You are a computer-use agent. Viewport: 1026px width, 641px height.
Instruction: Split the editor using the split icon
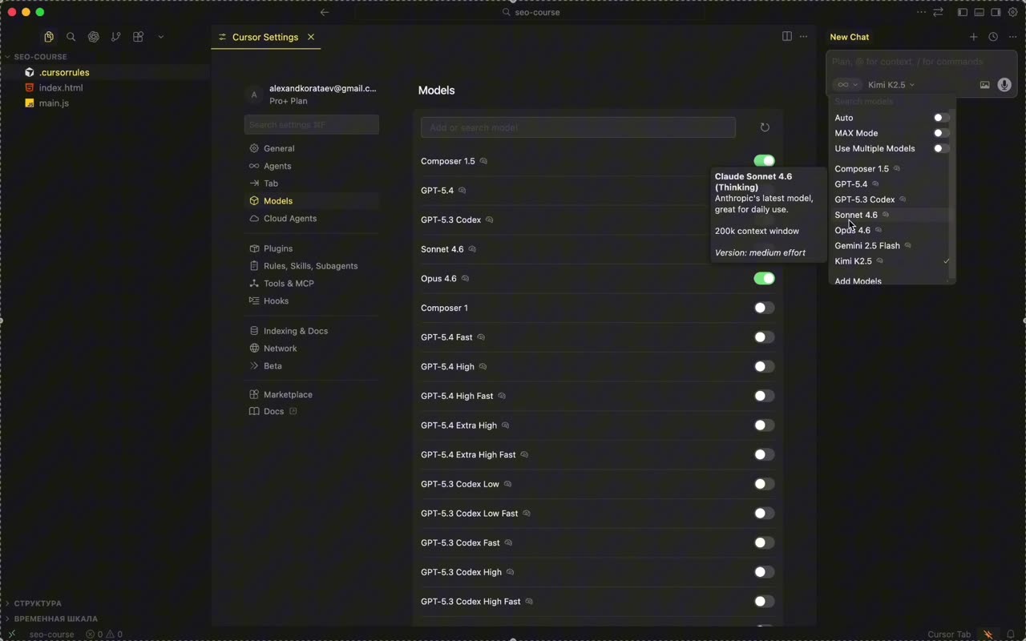click(787, 37)
